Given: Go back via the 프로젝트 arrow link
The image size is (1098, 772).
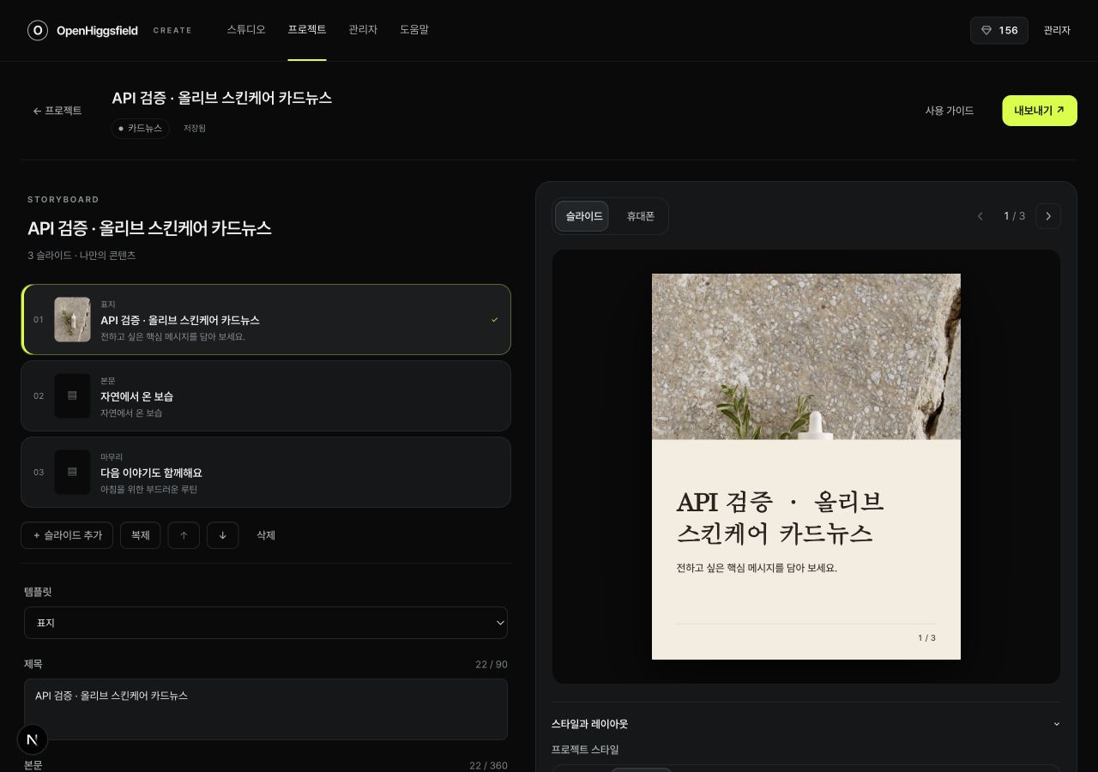Looking at the screenshot, I should click(57, 111).
